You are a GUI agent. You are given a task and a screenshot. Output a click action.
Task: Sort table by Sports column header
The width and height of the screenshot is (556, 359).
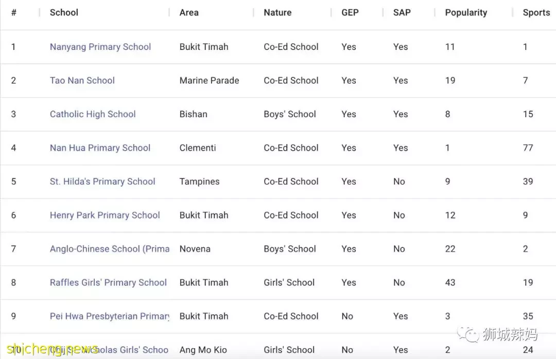click(x=536, y=12)
